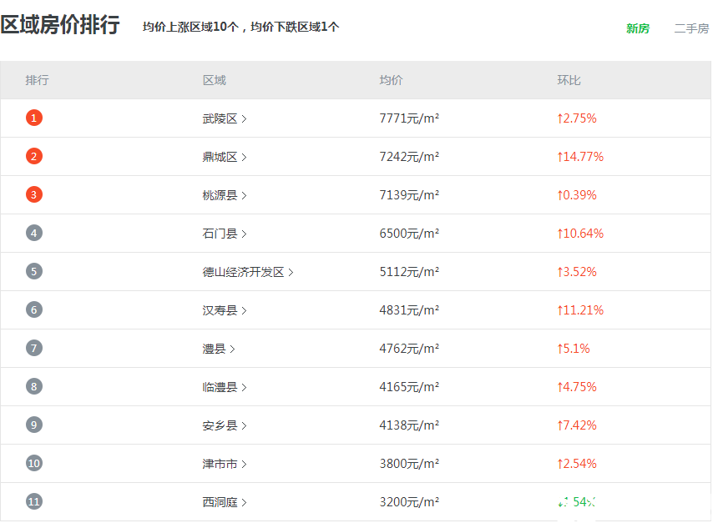Expand the chevron next to 桃源县
Screen dimensions: 713x523
(x=244, y=195)
